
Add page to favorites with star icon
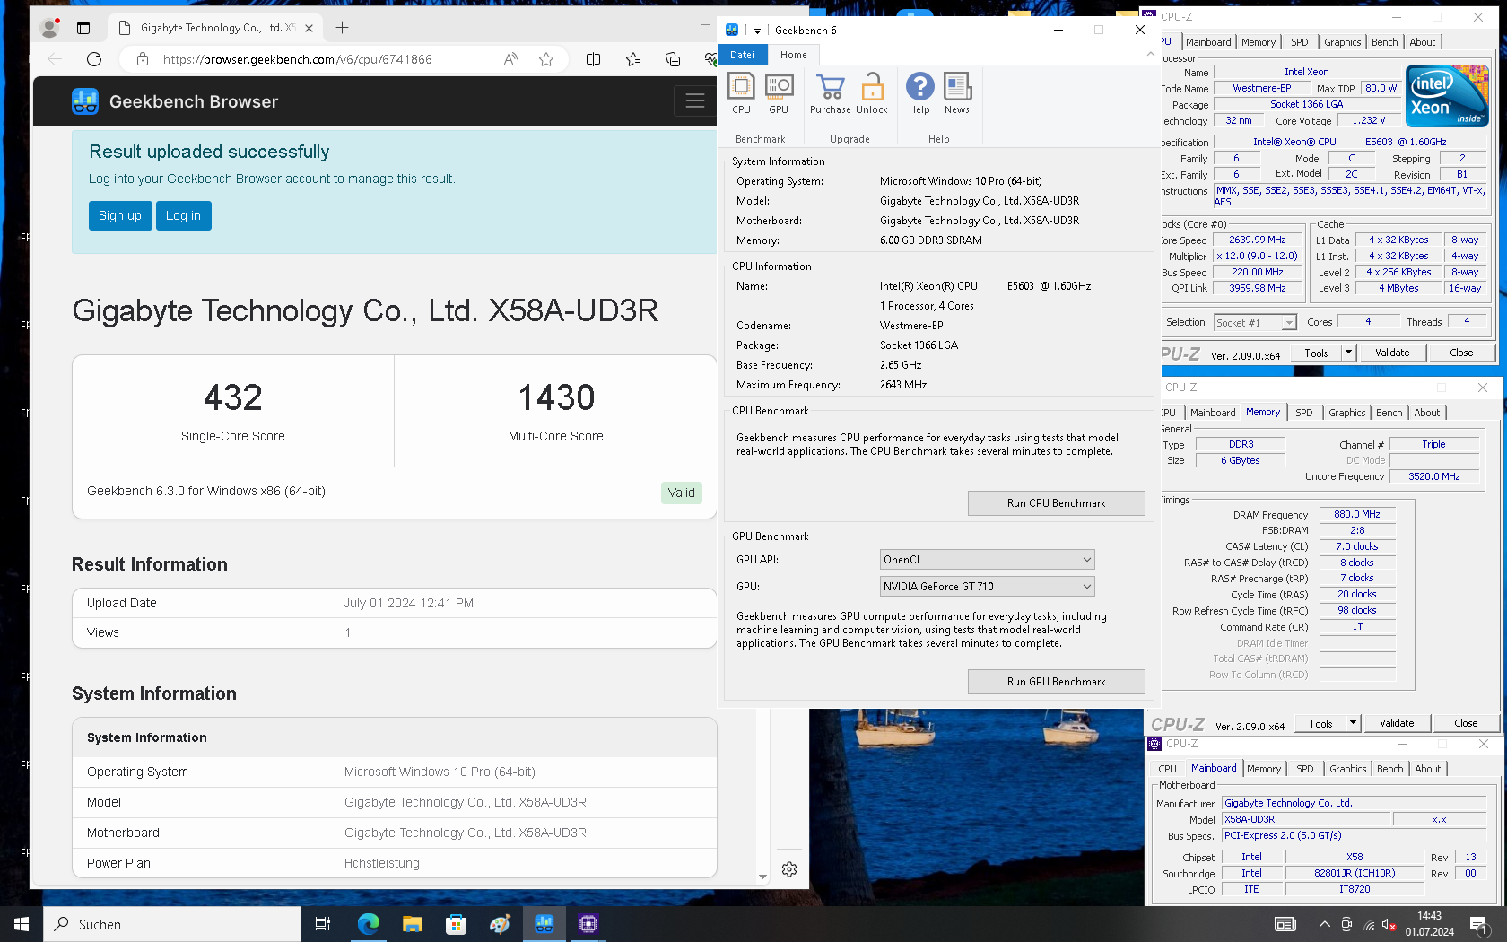(546, 59)
